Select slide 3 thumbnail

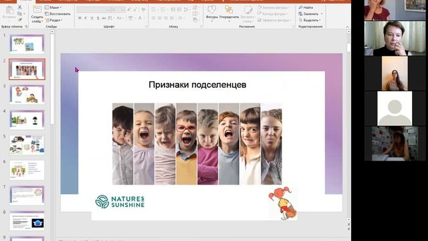click(x=27, y=94)
